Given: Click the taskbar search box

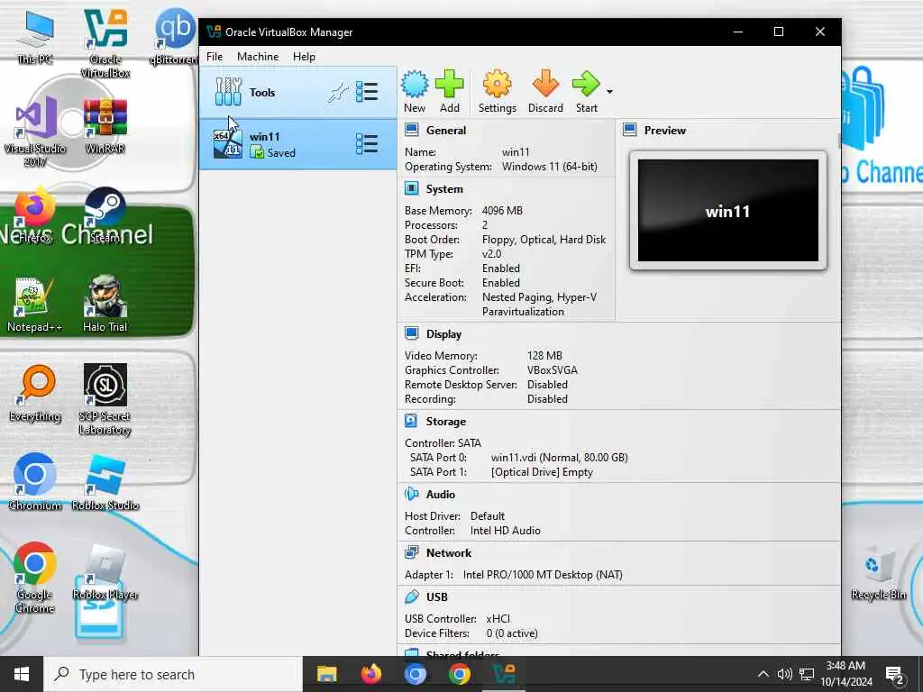Looking at the screenshot, I should 173,674.
